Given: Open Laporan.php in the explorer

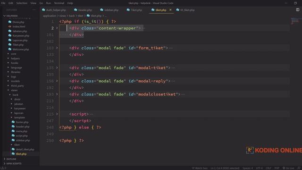Looking at the screenshot, I should (20, 40).
